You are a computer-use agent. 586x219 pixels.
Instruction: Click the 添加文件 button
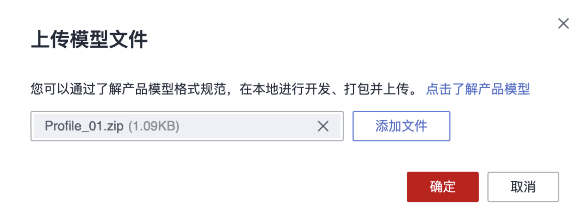point(401,126)
